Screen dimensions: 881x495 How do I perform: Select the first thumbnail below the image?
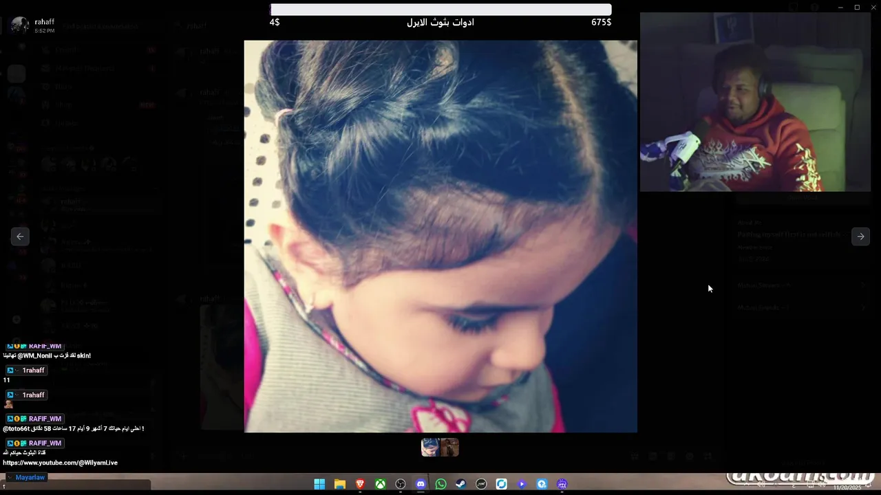point(430,448)
